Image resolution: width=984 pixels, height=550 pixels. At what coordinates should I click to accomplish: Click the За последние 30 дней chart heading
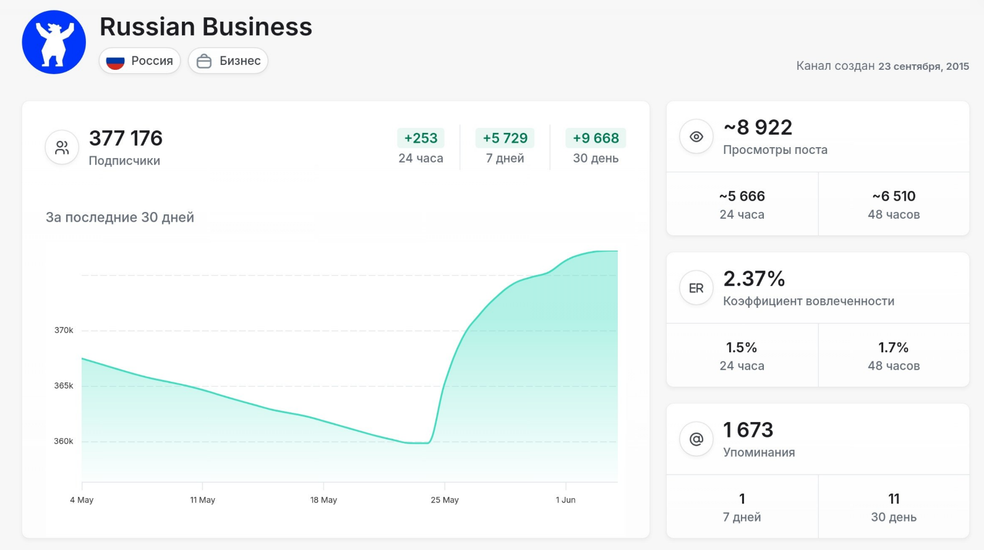pyautogui.click(x=120, y=218)
